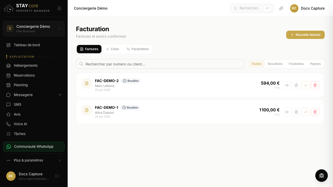Open the notifications bell
Screen dimensions: 333x187
point(59,8)
